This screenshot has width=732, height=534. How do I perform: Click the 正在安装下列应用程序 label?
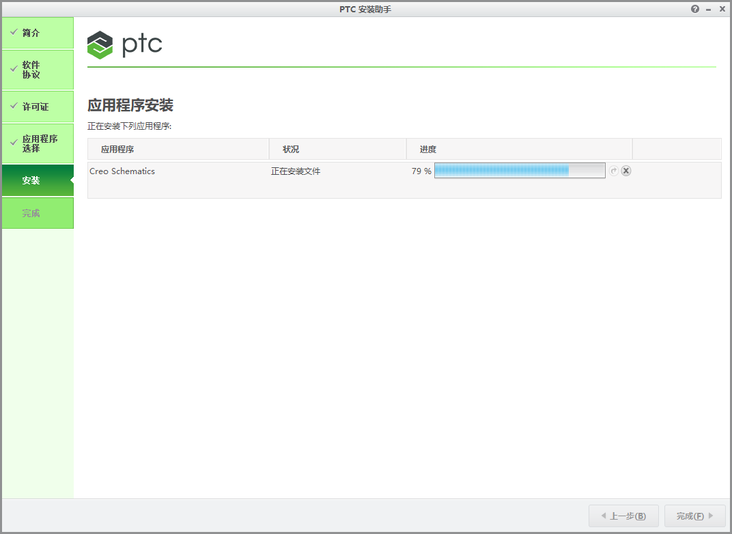point(129,126)
